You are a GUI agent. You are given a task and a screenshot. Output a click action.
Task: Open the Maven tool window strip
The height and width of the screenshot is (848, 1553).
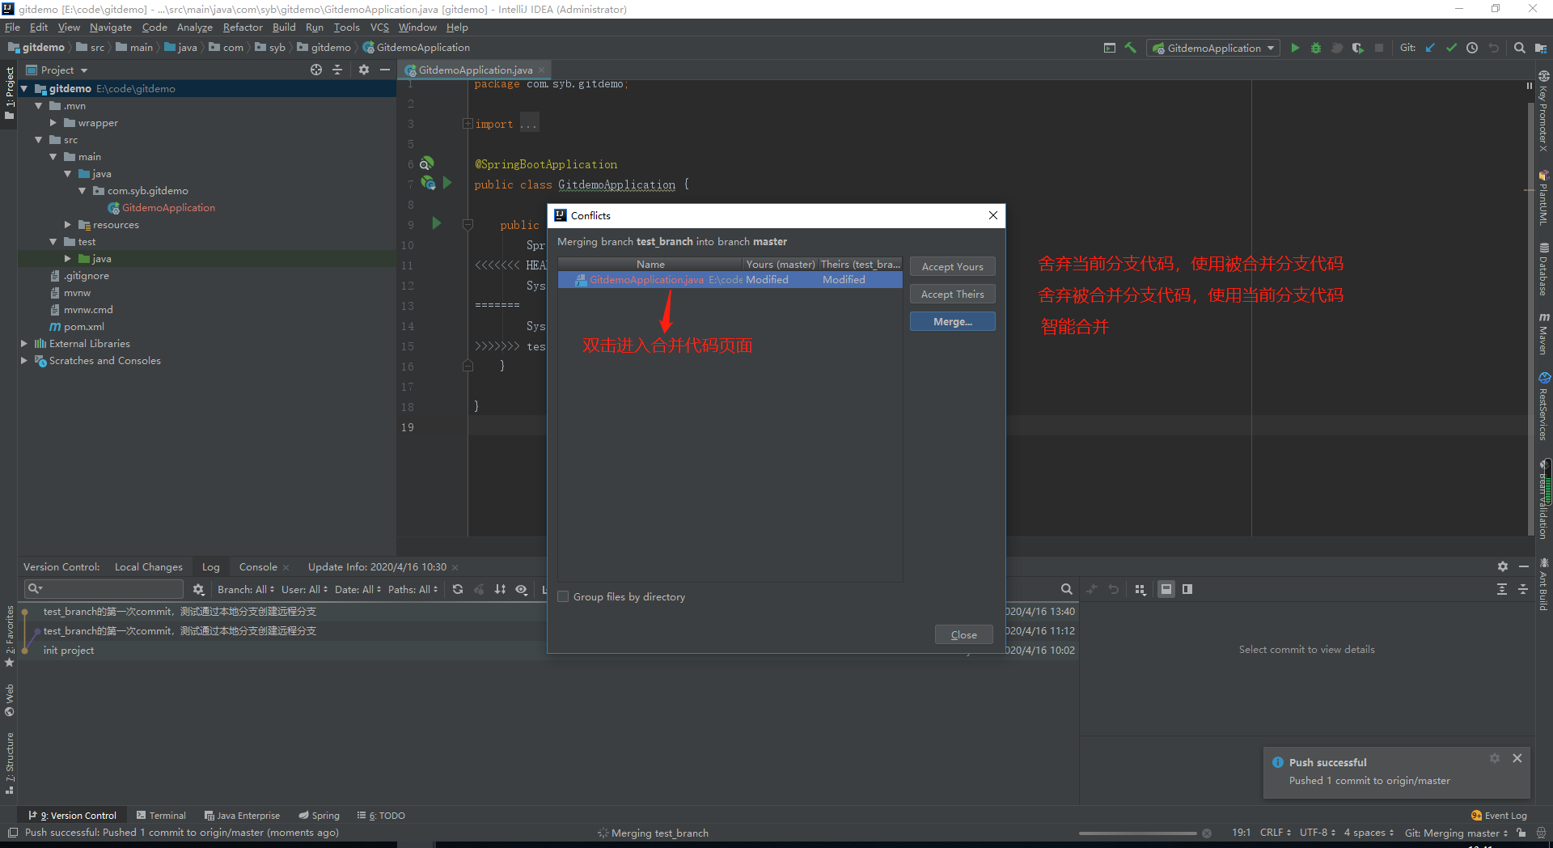tap(1544, 333)
